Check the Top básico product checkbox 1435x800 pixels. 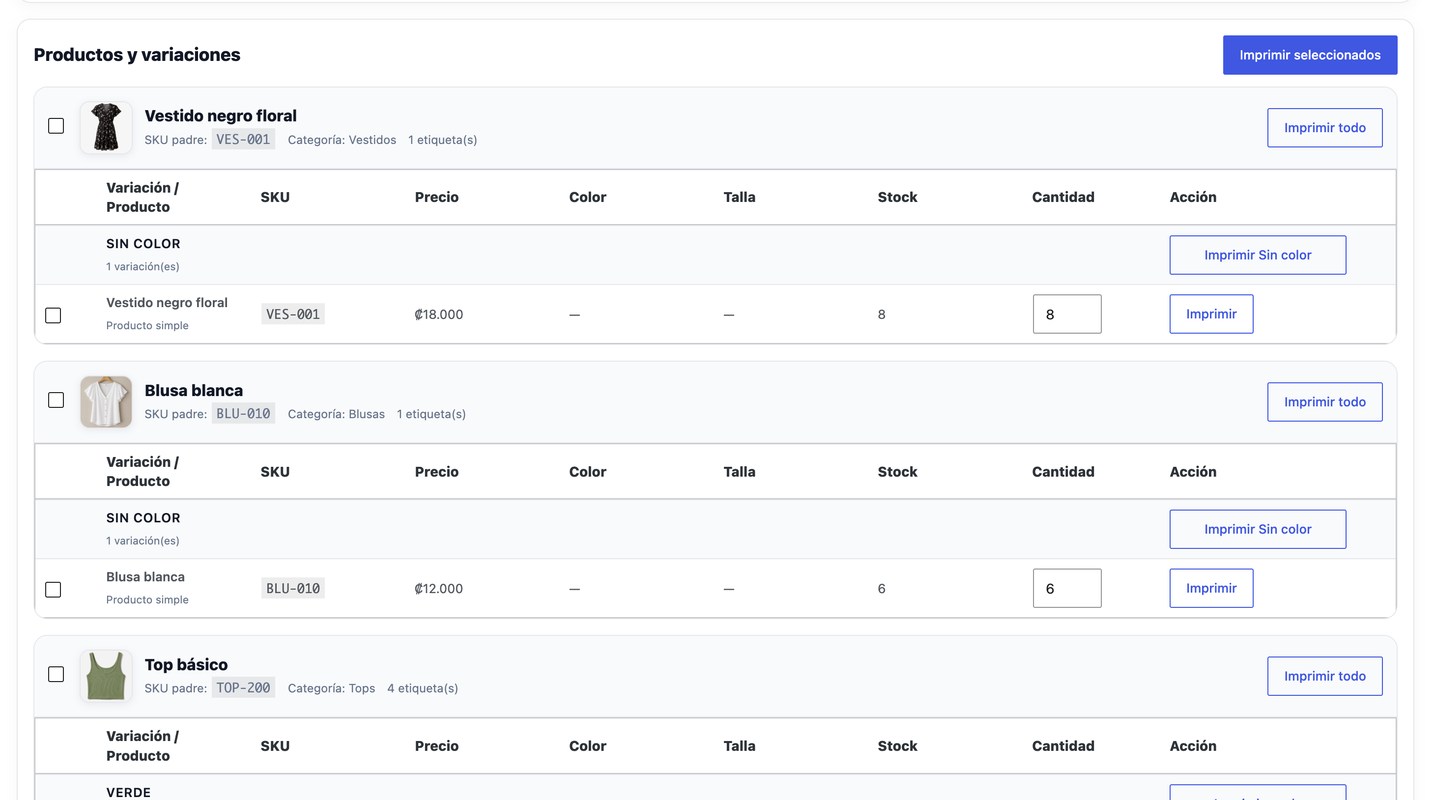click(56, 674)
